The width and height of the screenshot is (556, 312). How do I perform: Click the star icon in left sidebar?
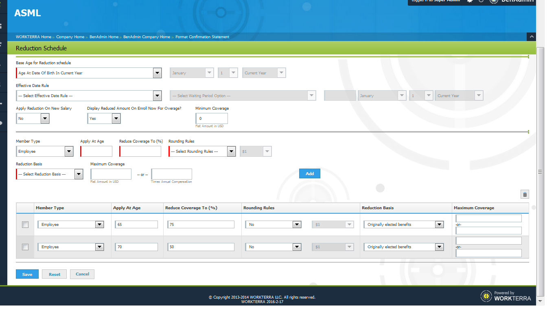[x=2, y=43]
